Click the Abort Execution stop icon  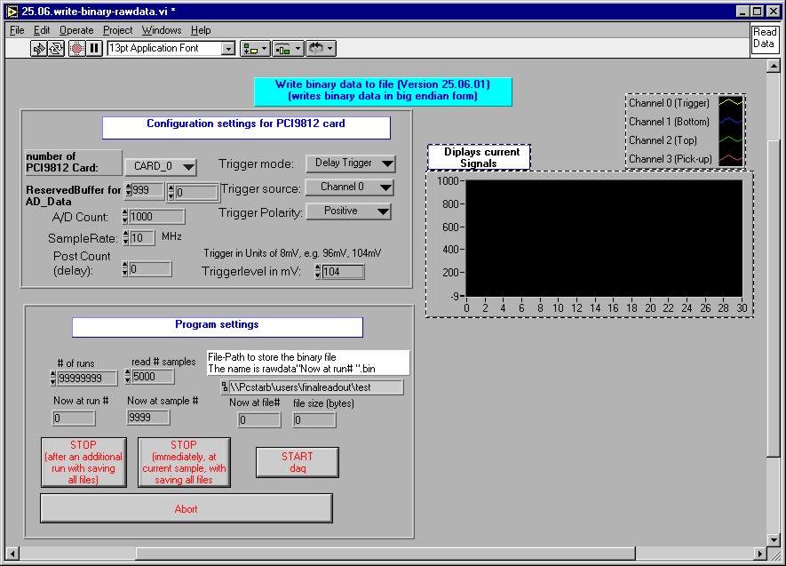(76, 49)
